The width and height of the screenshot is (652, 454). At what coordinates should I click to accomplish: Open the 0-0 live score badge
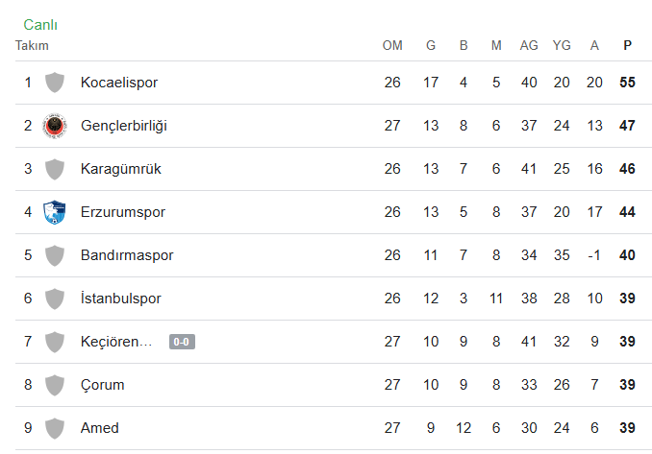(182, 342)
